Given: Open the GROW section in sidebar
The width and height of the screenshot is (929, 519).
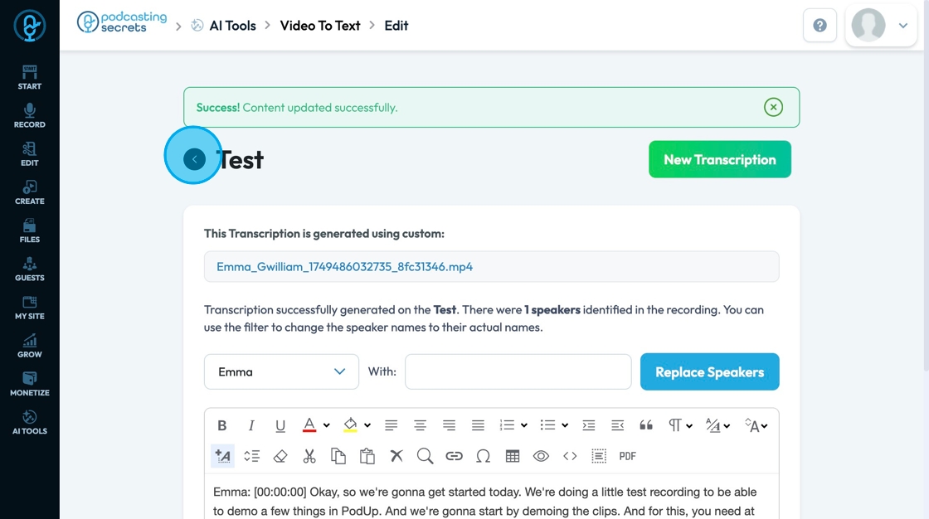Looking at the screenshot, I should point(30,346).
